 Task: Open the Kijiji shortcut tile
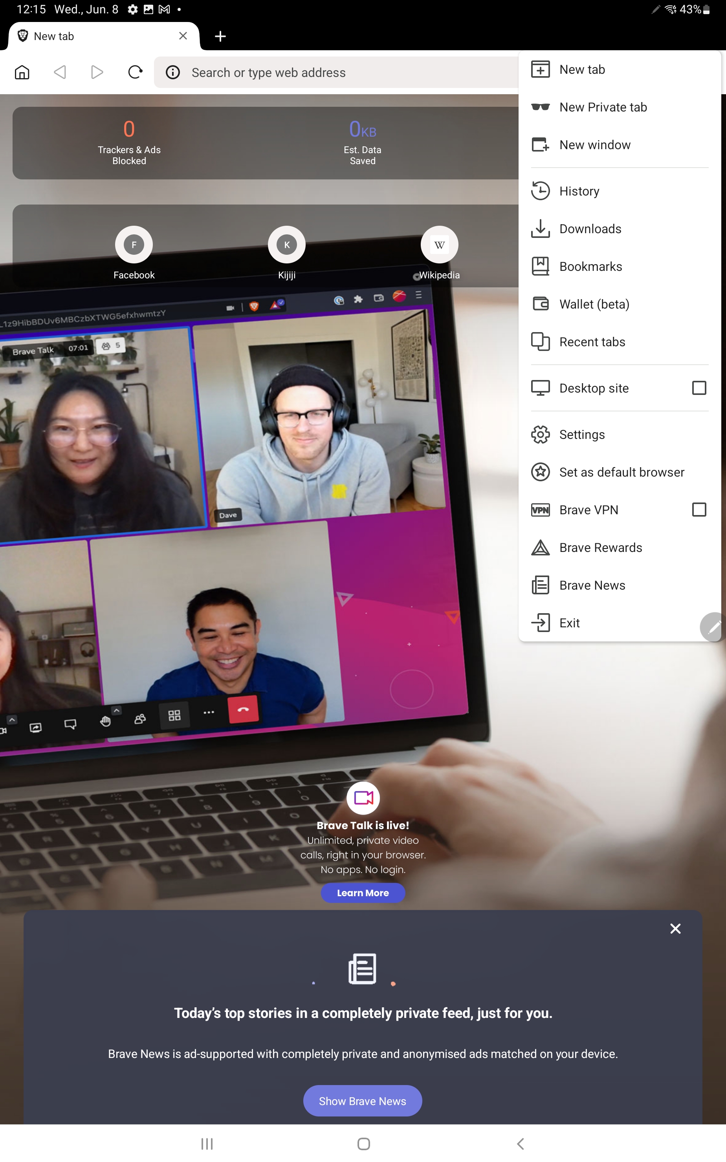[287, 253]
